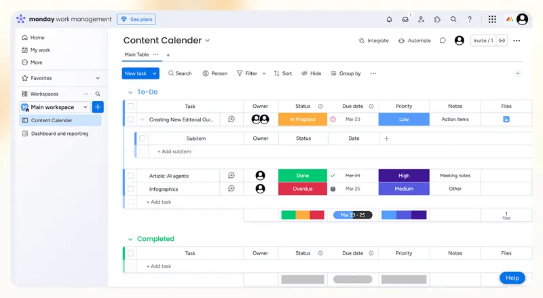Open update bubble for Infographics
This screenshot has width=543, height=298.
(231, 189)
